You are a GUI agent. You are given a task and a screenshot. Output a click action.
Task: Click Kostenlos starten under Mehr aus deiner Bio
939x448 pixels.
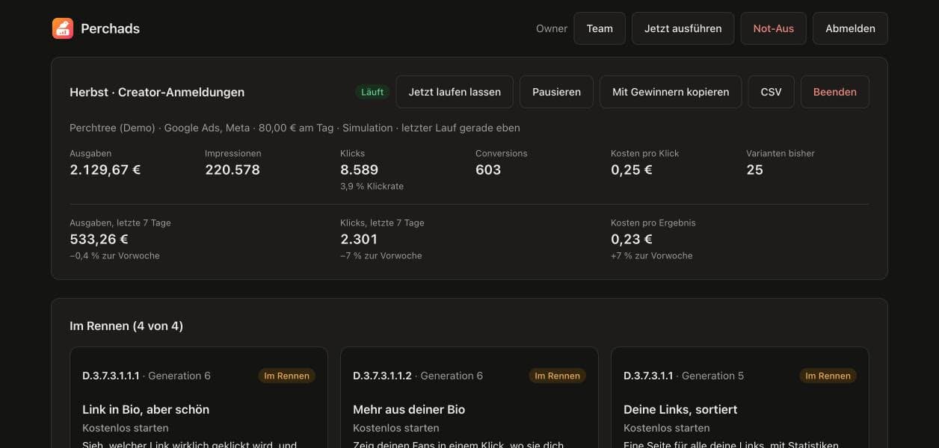(x=396, y=428)
